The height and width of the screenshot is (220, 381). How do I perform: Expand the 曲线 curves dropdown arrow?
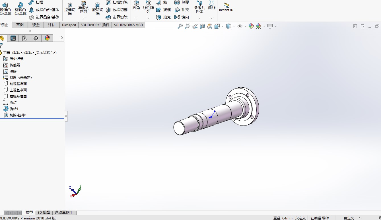click(x=212, y=18)
